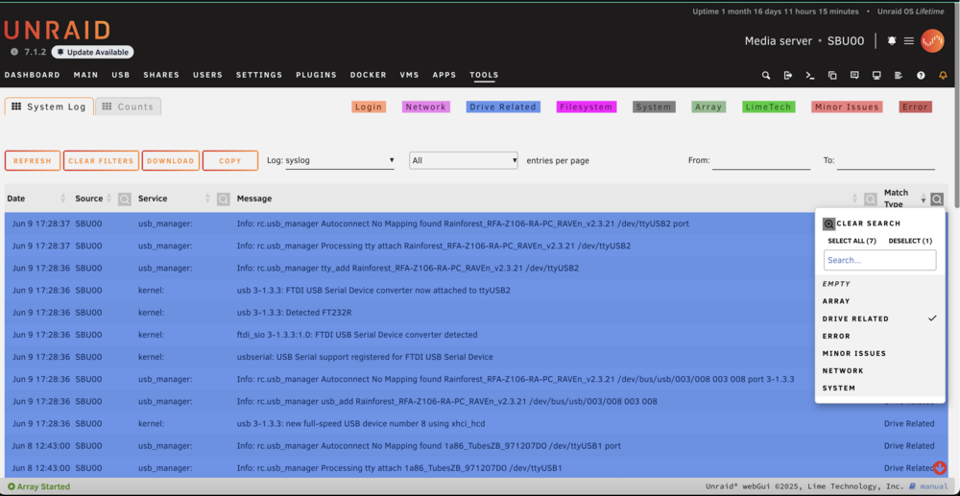Open the hamburger menu beside the avatar
This screenshot has width=960, height=496.
point(909,41)
